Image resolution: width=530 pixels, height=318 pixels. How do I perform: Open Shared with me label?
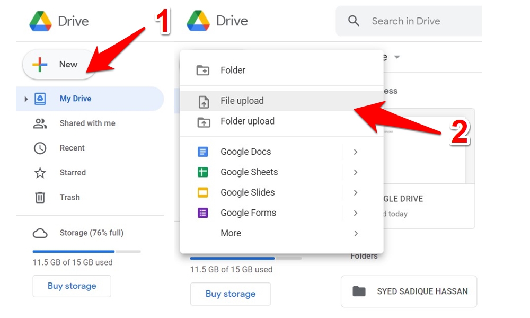tap(87, 123)
